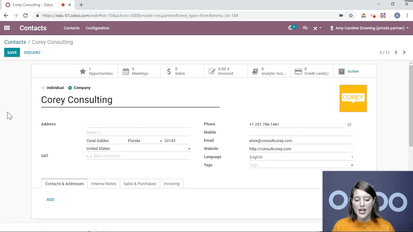Open the activities clock icon with badge
413x232 pixels.
[x=290, y=28]
